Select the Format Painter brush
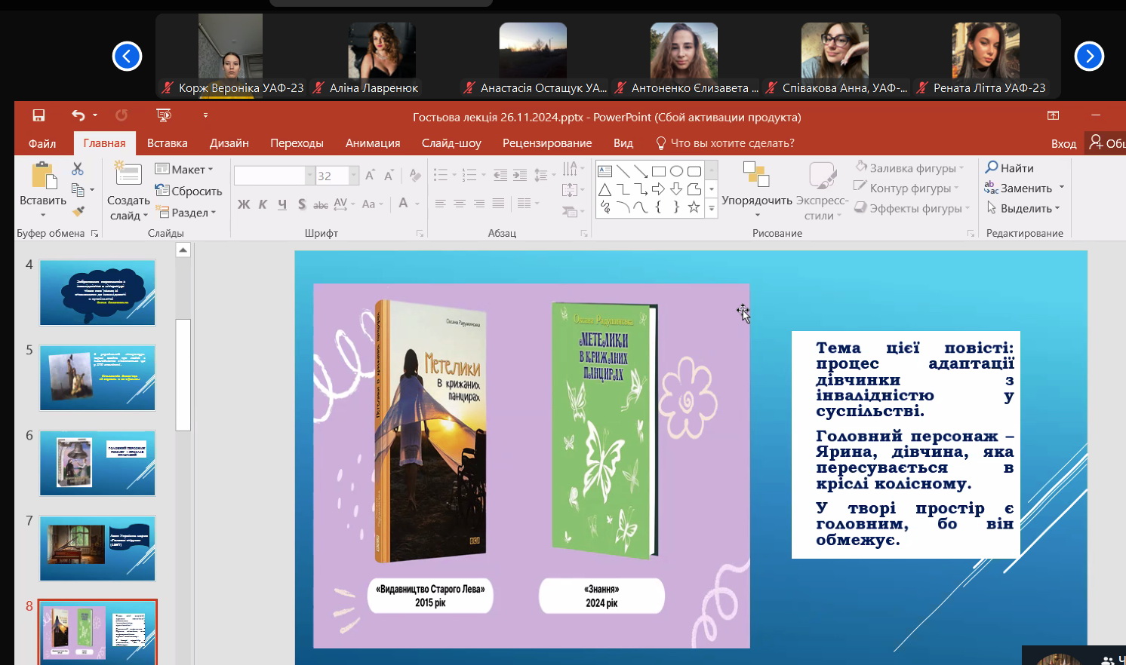This screenshot has height=665, width=1126. pyautogui.click(x=78, y=211)
